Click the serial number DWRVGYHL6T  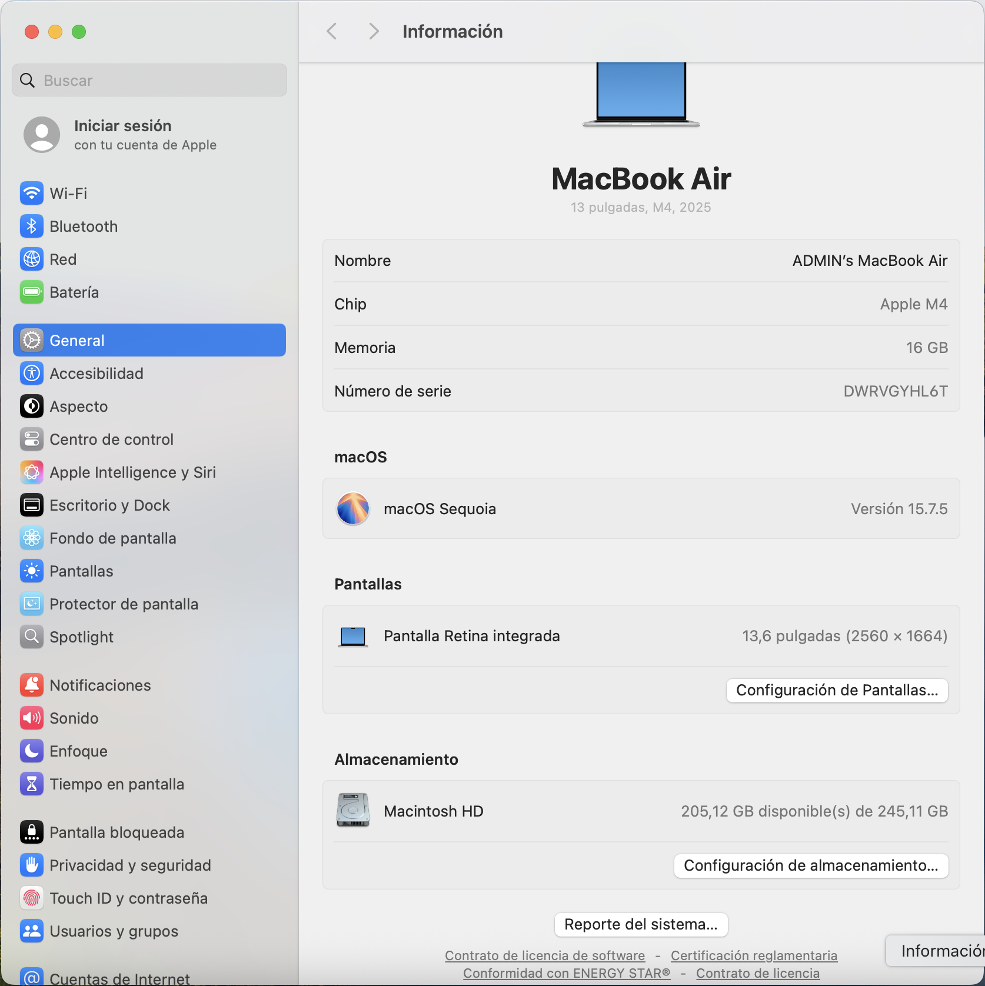point(896,391)
